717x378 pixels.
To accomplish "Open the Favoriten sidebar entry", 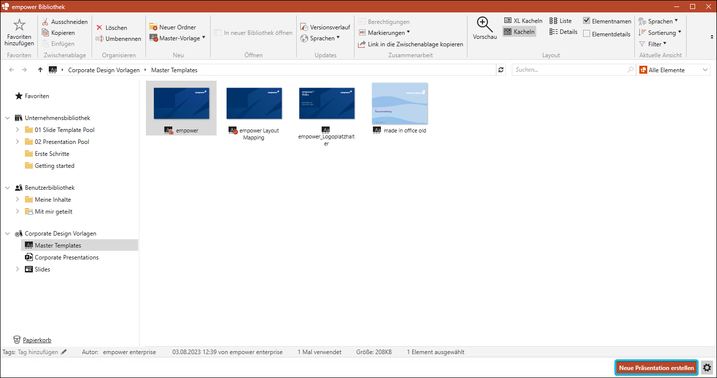I will pyautogui.click(x=32, y=96).
